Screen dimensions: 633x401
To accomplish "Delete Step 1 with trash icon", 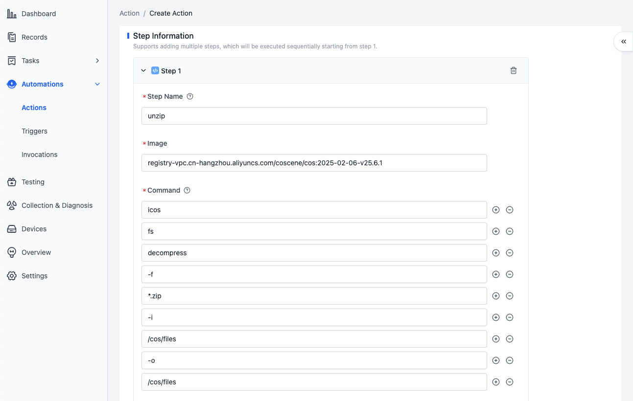I will coord(513,70).
